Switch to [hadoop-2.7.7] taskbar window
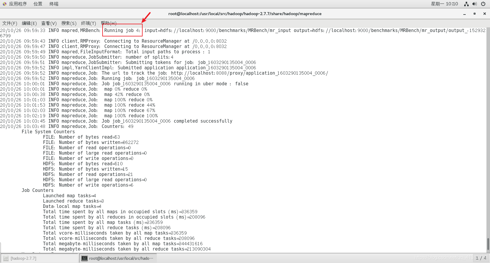The height and width of the screenshot is (263, 490). click(39, 258)
